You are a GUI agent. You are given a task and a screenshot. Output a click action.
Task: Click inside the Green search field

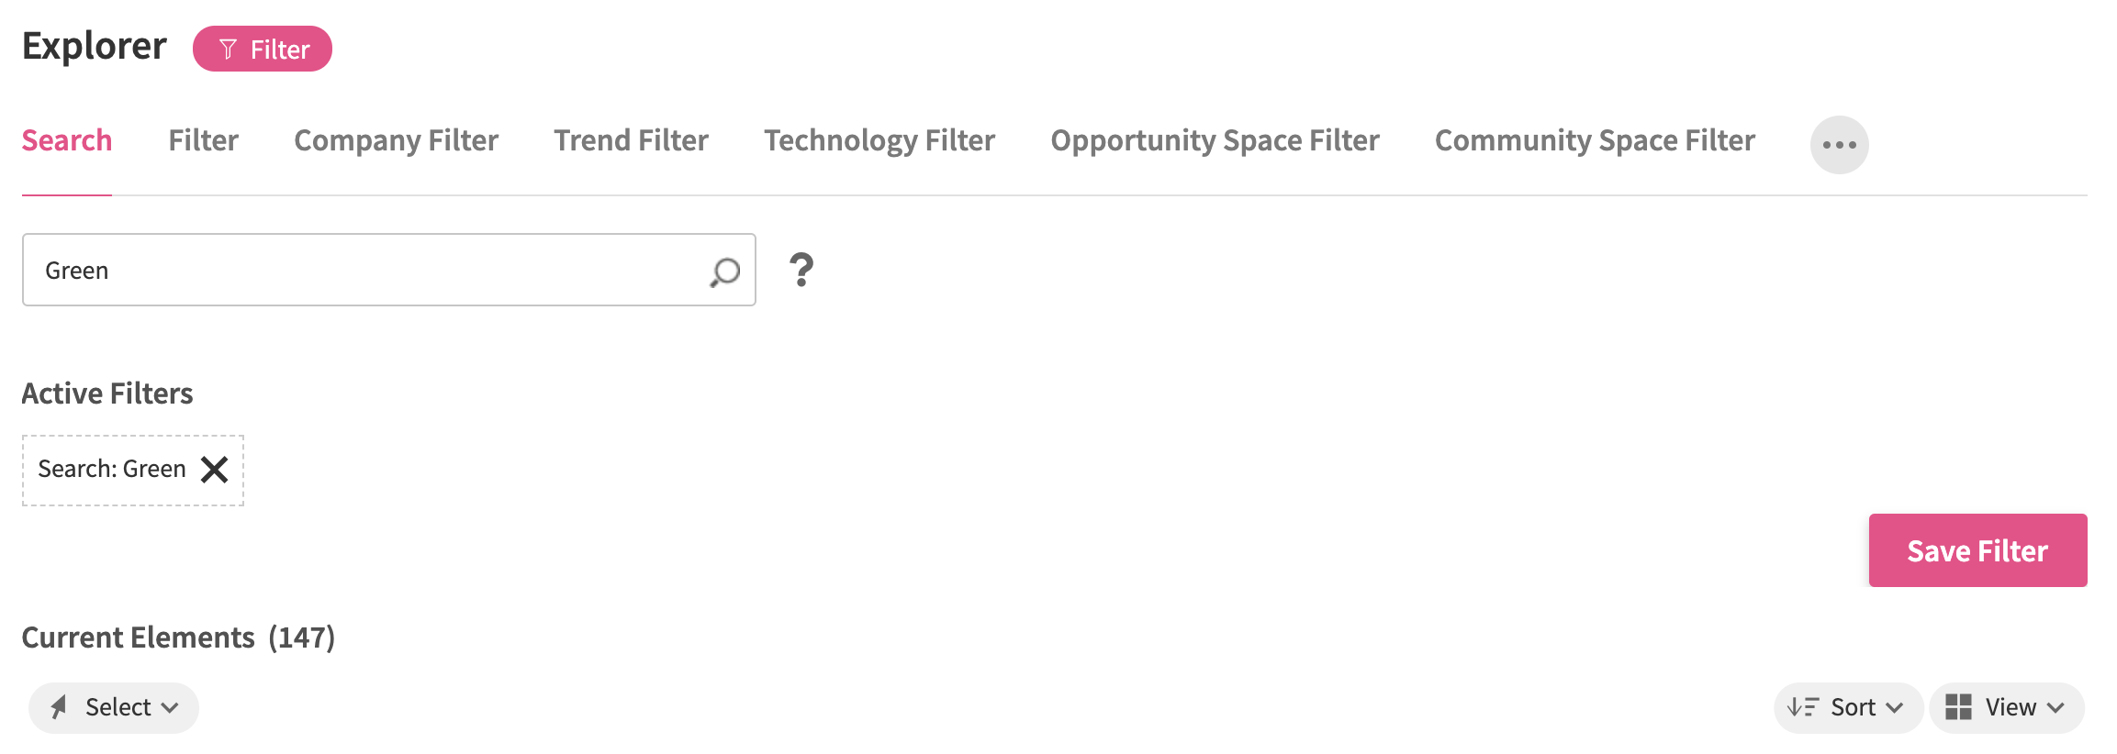click(x=367, y=270)
